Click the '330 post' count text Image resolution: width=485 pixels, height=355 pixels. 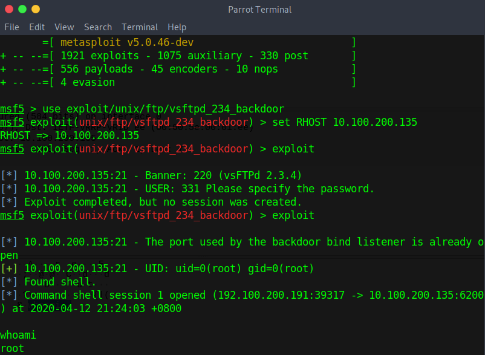(x=284, y=56)
